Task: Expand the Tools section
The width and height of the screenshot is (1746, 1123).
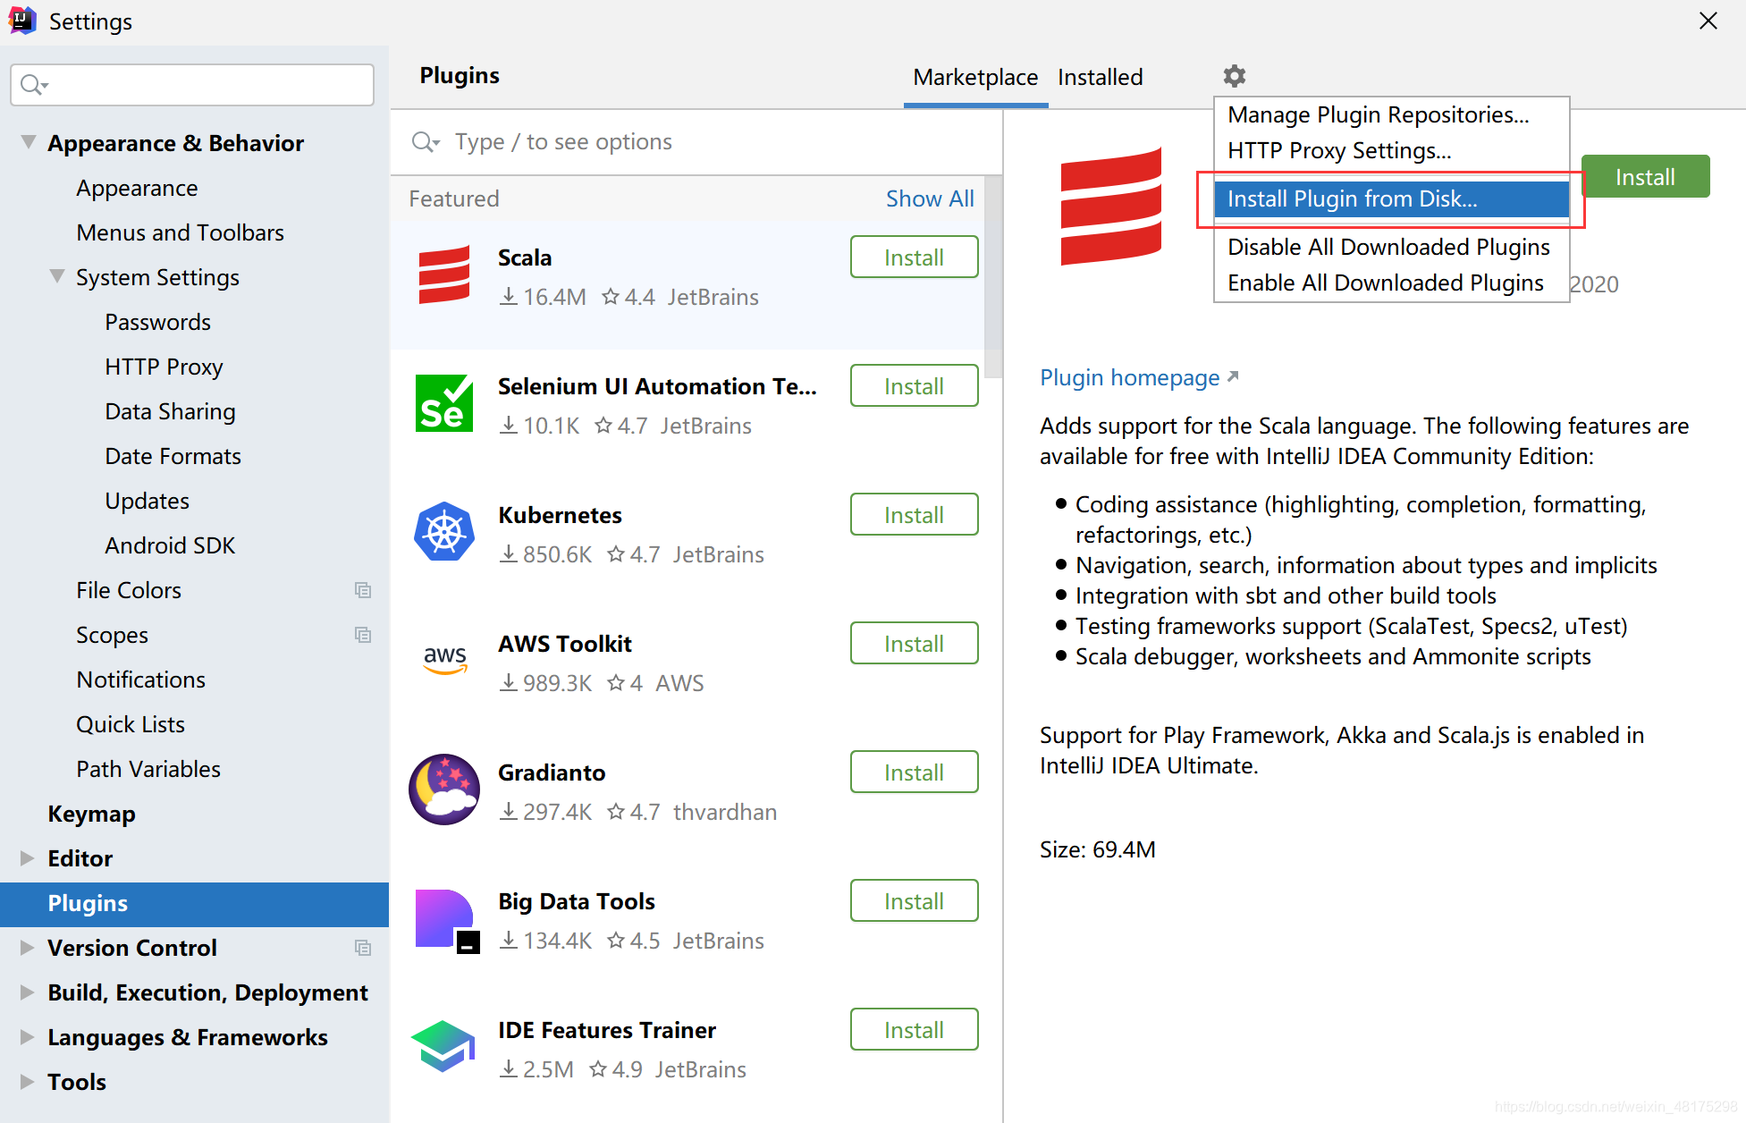Action: click(x=28, y=1082)
